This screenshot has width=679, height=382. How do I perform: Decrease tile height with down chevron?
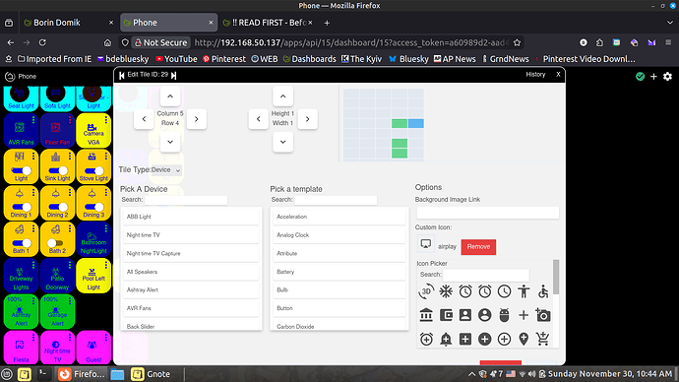coord(282,142)
